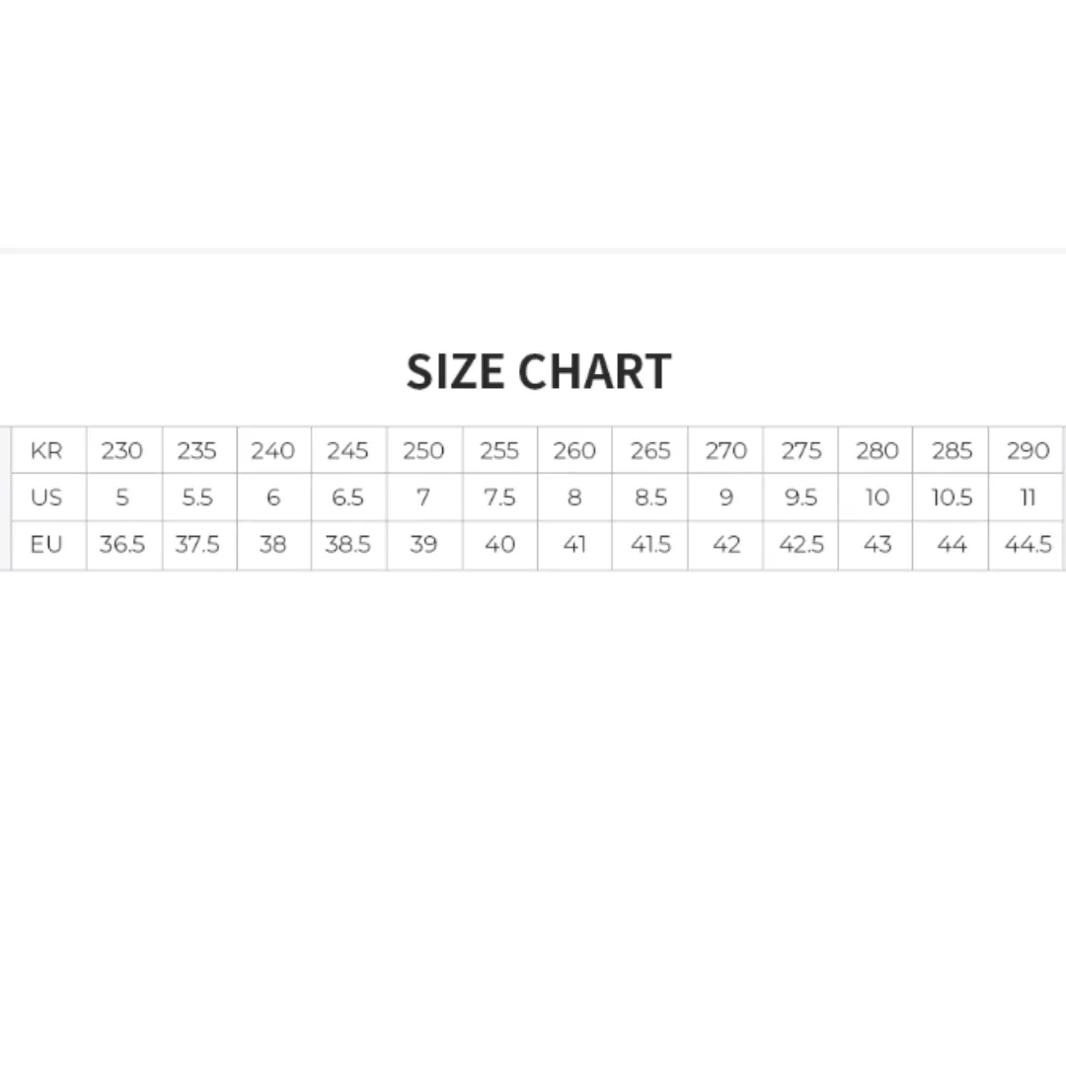The width and height of the screenshot is (1066, 1066).
Task: Pick the EU 38.5 cell
Action: tap(349, 545)
